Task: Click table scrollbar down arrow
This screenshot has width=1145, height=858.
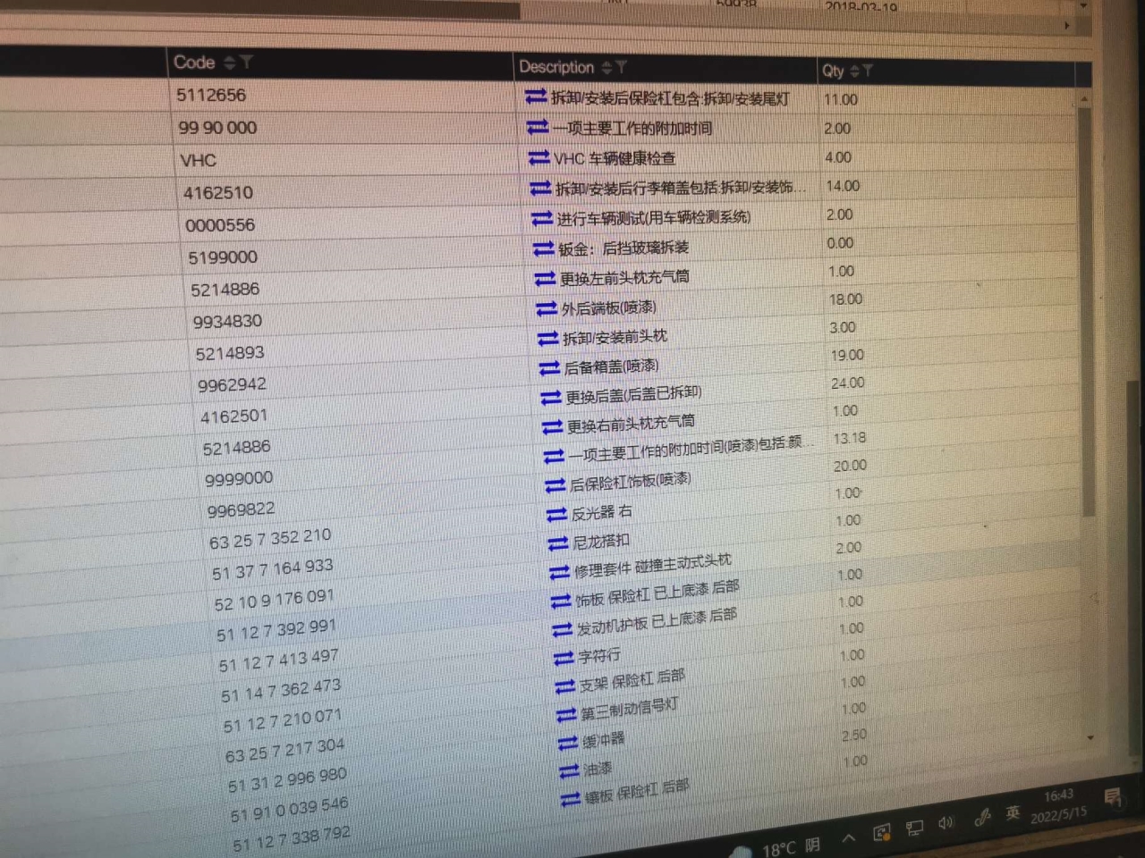Action: click(x=1090, y=738)
